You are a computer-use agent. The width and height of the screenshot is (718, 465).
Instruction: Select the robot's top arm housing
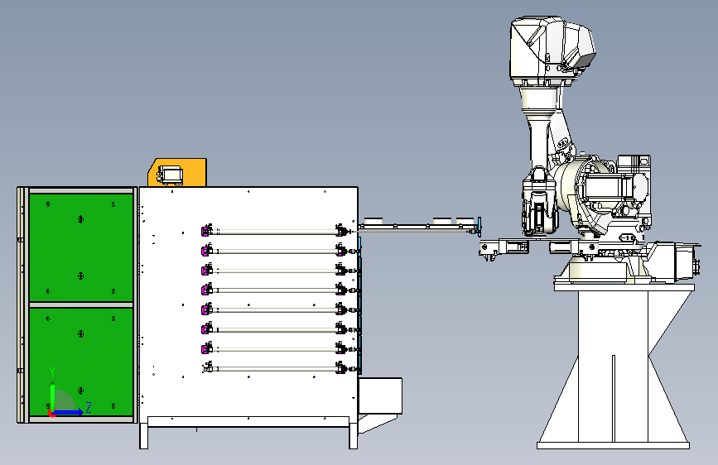pyautogui.click(x=552, y=52)
